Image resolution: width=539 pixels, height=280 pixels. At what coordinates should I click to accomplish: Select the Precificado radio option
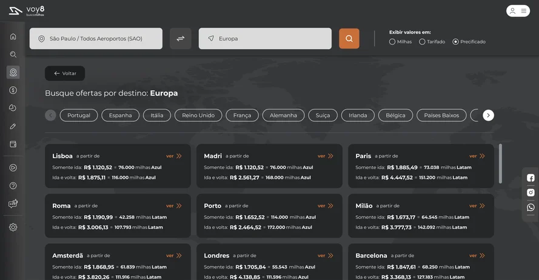tap(455, 42)
